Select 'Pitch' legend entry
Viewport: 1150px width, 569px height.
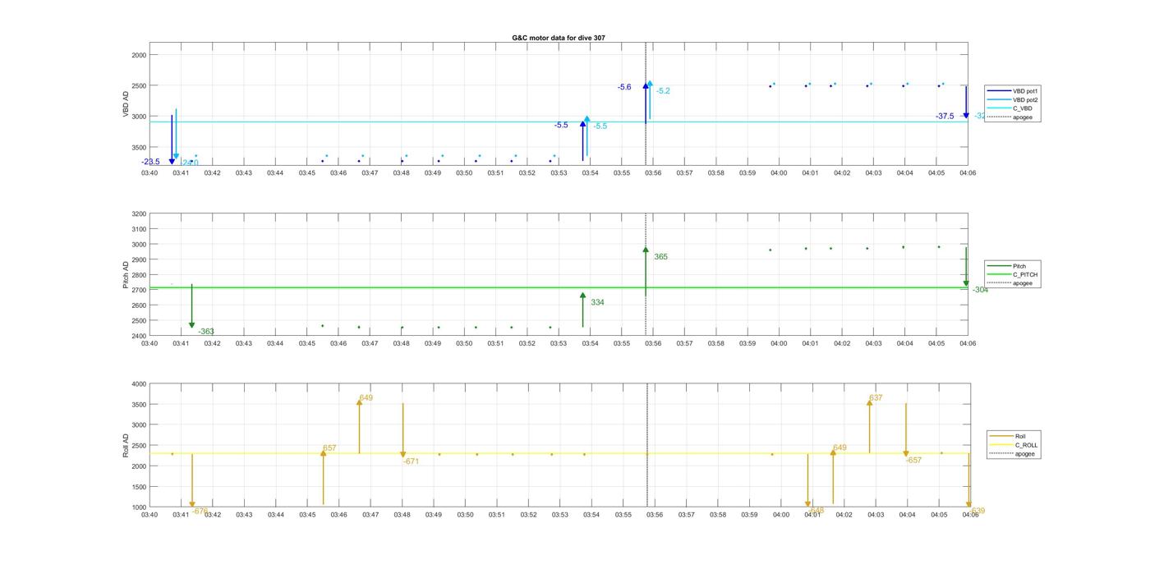pyautogui.click(x=1006, y=266)
